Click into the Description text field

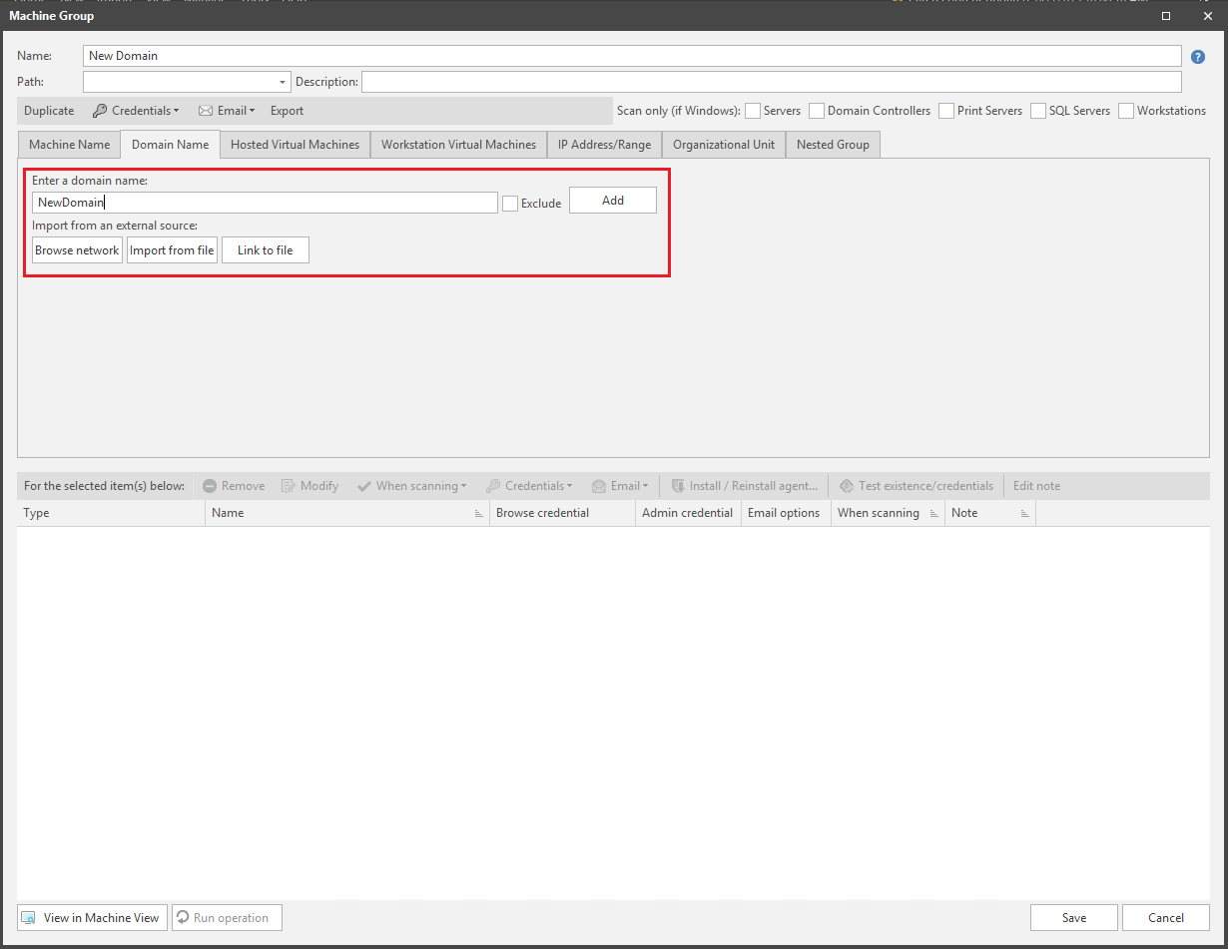[771, 82]
